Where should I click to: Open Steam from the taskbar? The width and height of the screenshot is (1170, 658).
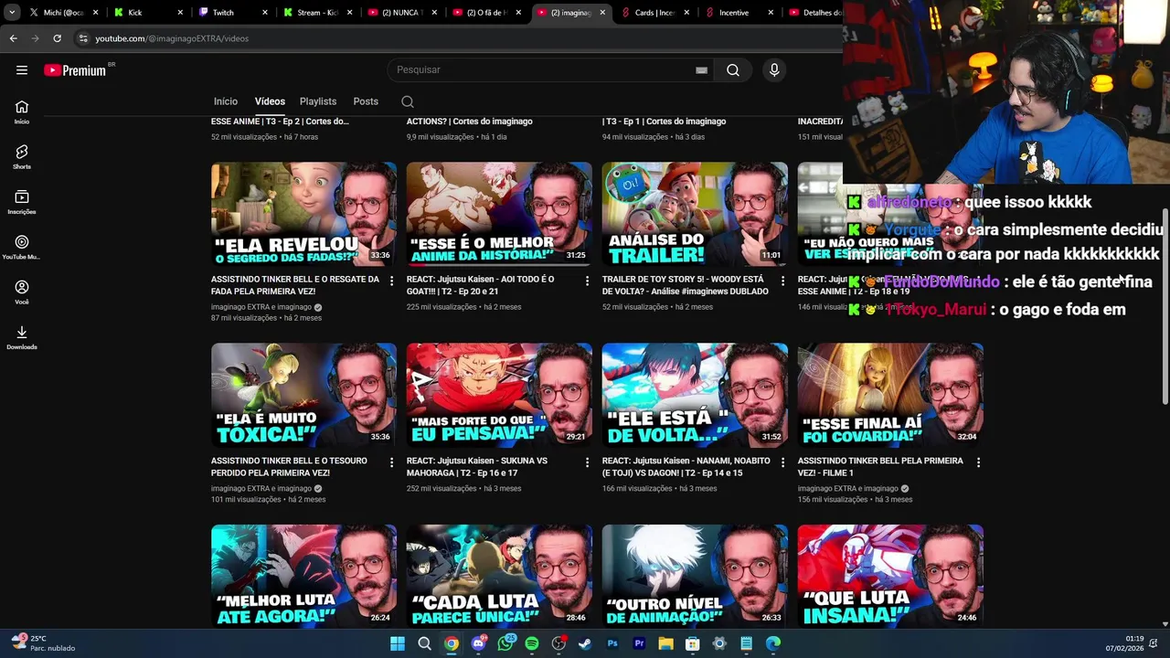(585, 643)
